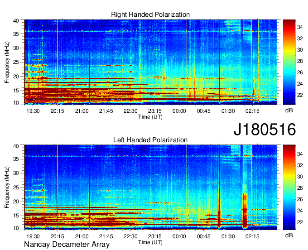Click the 20 MHz tick on Left Handed plot
This screenshot has height=250, width=308.
[16, 202]
